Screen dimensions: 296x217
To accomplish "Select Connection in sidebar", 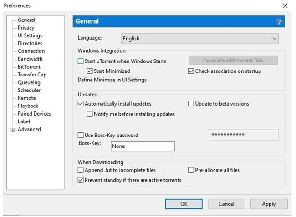I will [x=31, y=51].
